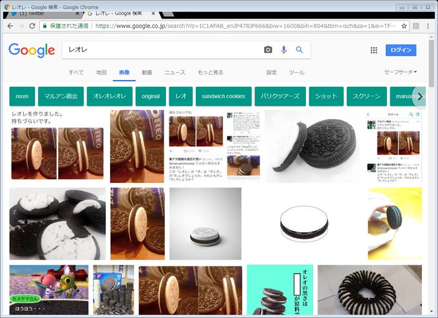Open the カメヤマさん game screenshot result
Screen dimensions: 438x318
click(x=49, y=290)
